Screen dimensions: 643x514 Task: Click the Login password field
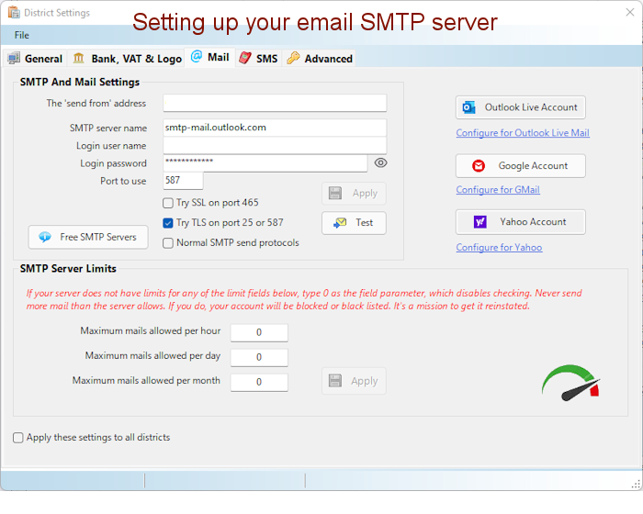265,163
